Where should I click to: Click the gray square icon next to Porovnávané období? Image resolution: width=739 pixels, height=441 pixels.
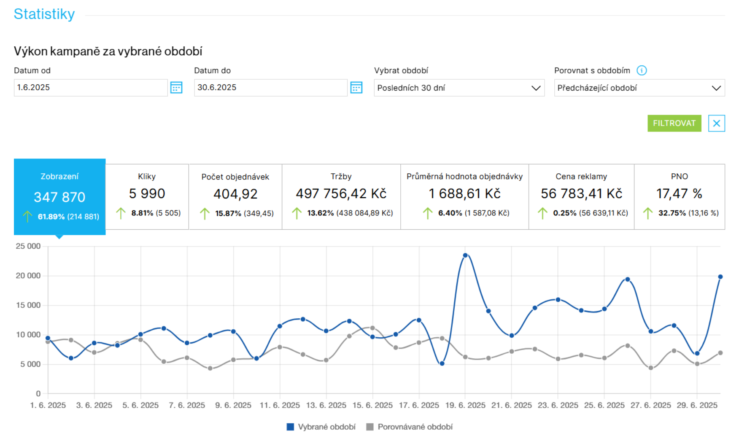pos(369,426)
